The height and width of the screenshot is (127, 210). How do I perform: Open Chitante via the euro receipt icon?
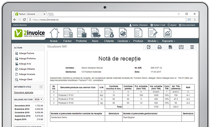tap(109, 33)
